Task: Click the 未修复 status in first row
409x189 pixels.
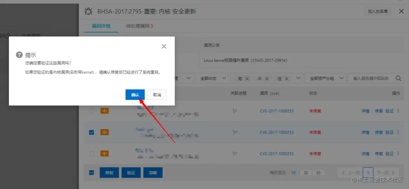Action: pyautogui.click(x=315, y=111)
